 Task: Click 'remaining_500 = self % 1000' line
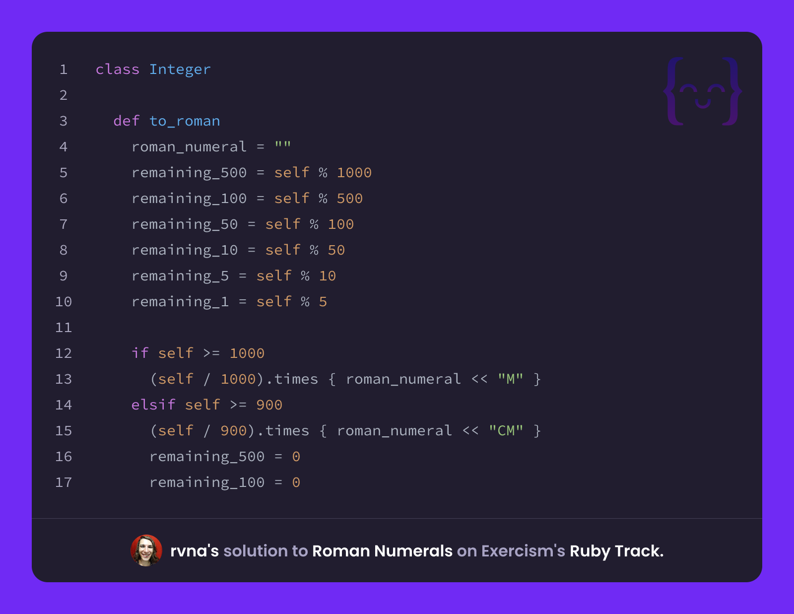click(252, 173)
